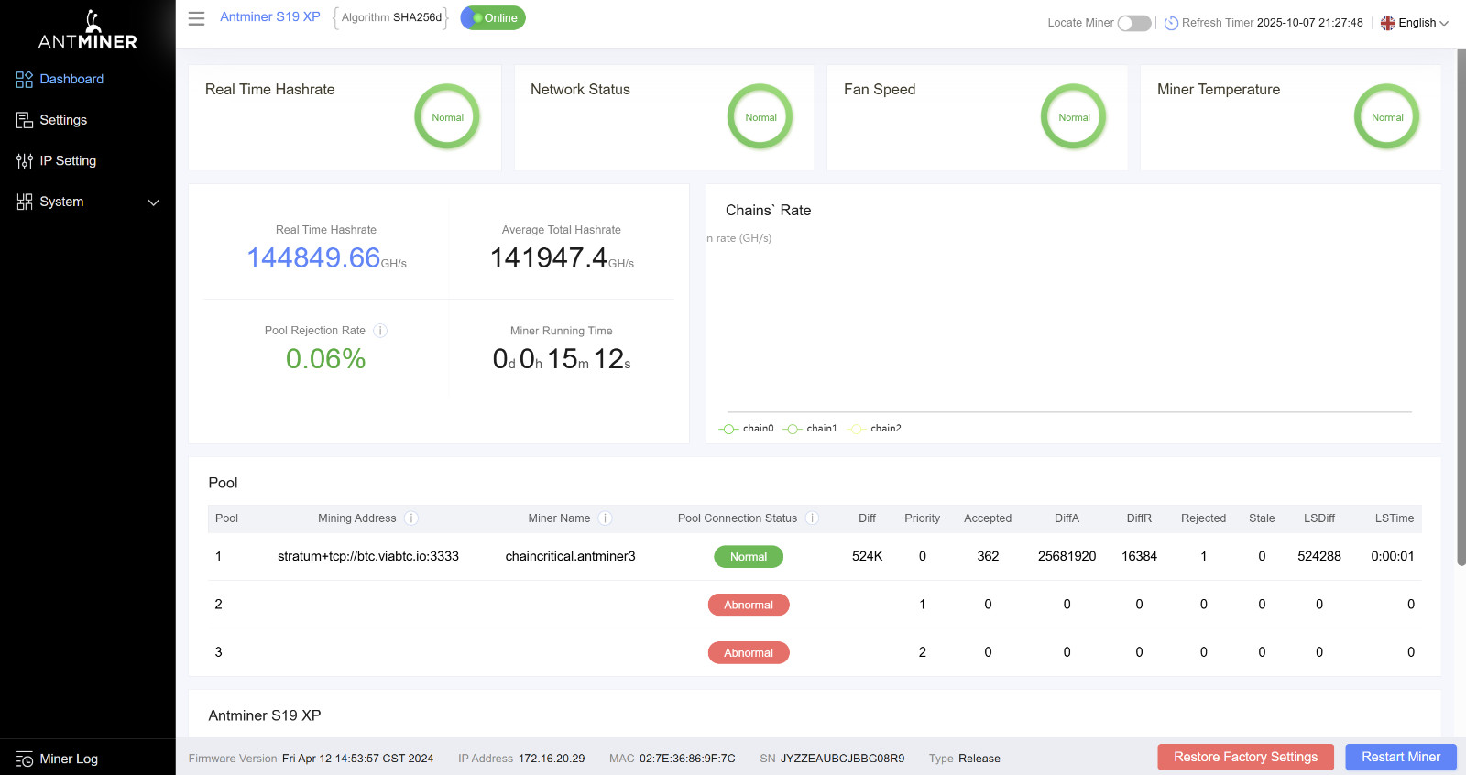Toggle chain1 series in chart legend

(x=811, y=429)
